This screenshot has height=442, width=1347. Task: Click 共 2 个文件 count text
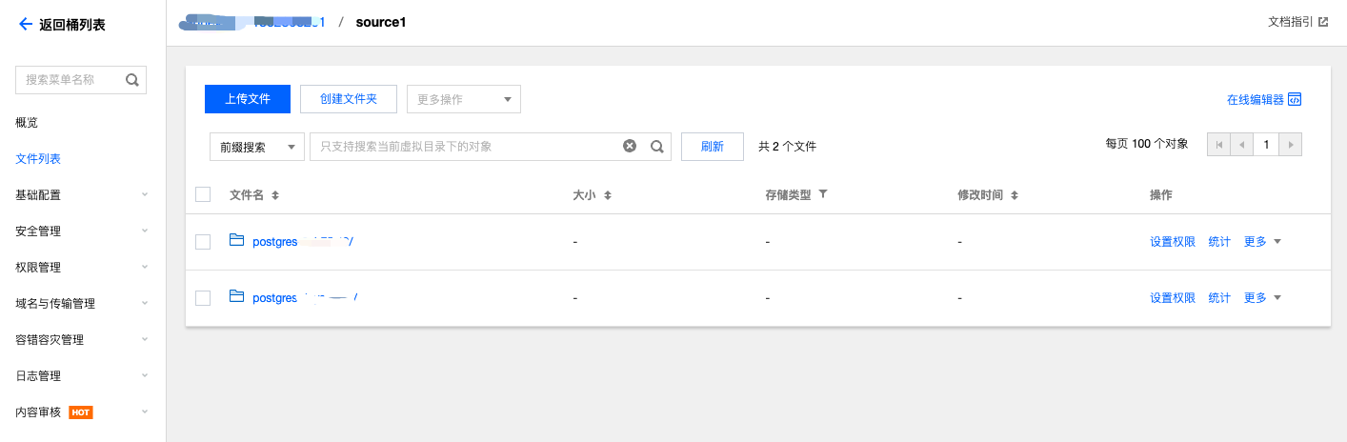[787, 147]
